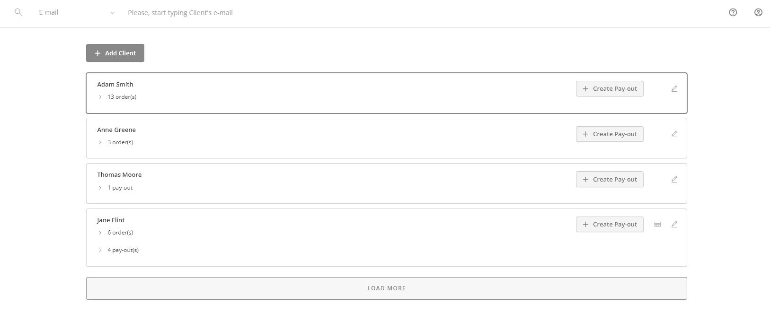Click the edit pencil for Adam Smith
The width and height of the screenshot is (770, 313).
coord(674,88)
